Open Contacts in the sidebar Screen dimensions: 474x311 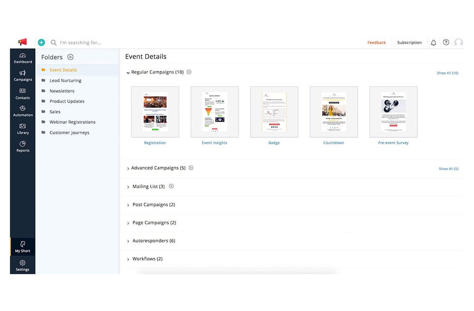pos(23,94)
